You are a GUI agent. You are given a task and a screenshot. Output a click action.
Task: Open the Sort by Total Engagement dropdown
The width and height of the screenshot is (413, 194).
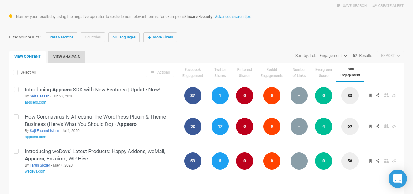pyautogui.click(x=321, y=56)
